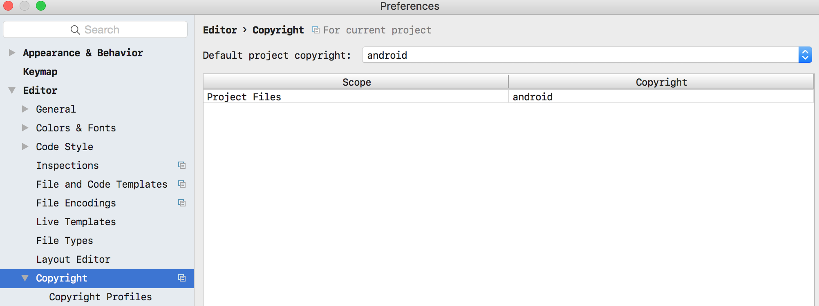The width and height of the screenshot is (819, 306).
Task: Click the project icon beside File and Code Templates
Action: pos(182,184)
